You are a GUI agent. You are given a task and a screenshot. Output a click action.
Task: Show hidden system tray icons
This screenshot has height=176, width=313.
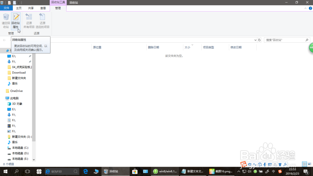(239, 171)
